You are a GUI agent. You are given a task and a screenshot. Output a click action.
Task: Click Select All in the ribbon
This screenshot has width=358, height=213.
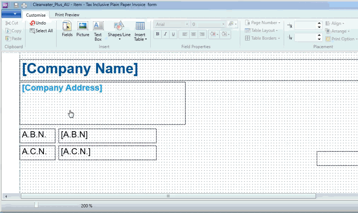[x=41, y=31]
